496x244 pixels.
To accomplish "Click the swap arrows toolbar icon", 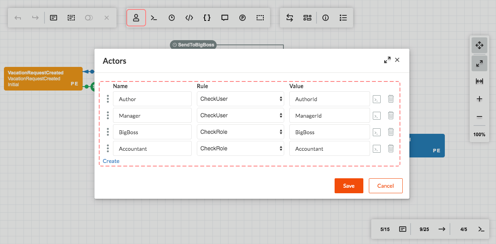I will click(290, 18).
